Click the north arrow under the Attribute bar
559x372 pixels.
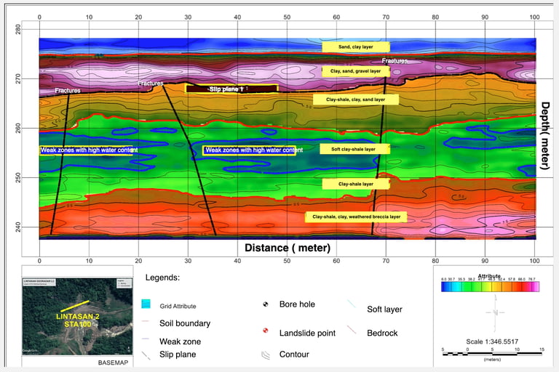495,312
